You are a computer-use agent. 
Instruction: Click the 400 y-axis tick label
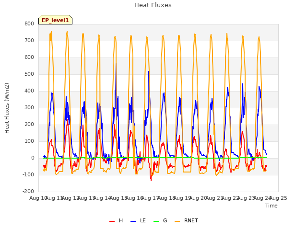pos(29,91)
